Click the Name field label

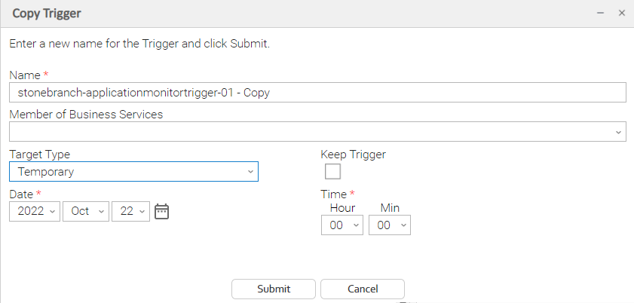coord(25,75)
